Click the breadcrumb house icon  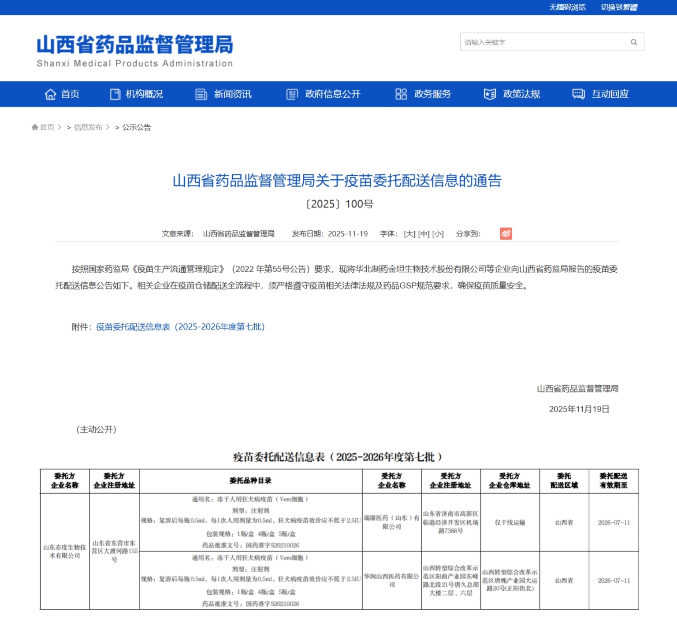click(35, 127)
